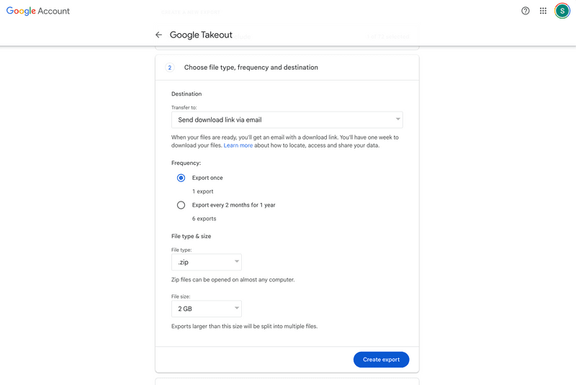This screenshot has height=385, width=576.
Task: Click the Google Takeout page title
Action: tap(201, 35)
